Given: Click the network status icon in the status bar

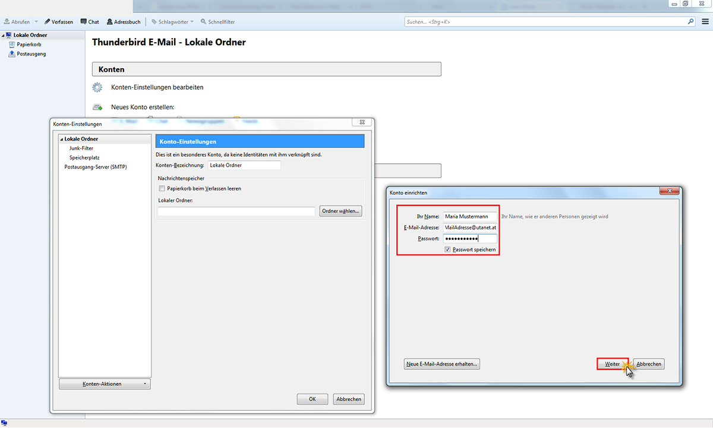Looking at the screenshot, I should coord(4,423).
